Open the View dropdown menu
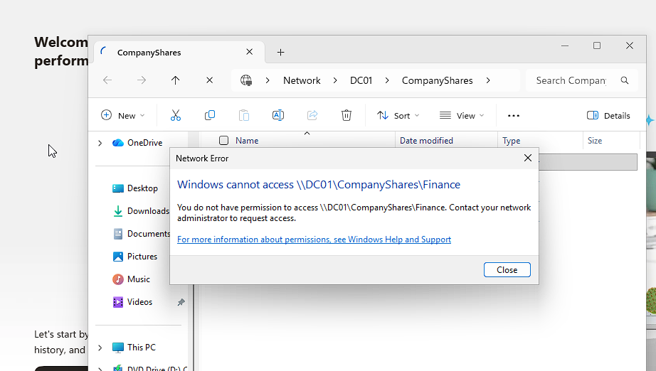Viewport: 656px width, 371px height. [x=462, y=116]
